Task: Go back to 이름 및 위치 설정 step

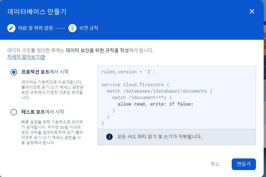Action: click(x=36, y=28)
